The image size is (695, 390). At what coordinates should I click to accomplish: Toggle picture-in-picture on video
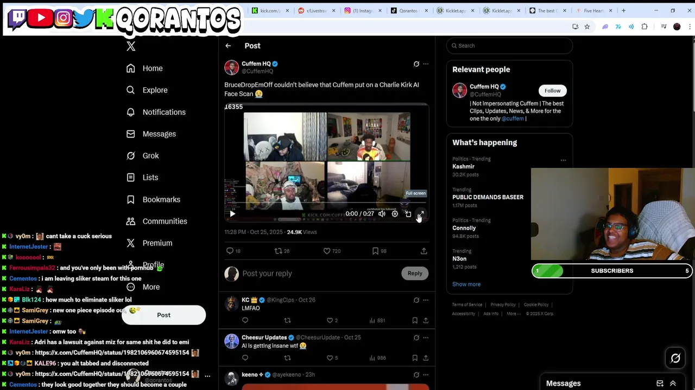[x=408, y=214]
